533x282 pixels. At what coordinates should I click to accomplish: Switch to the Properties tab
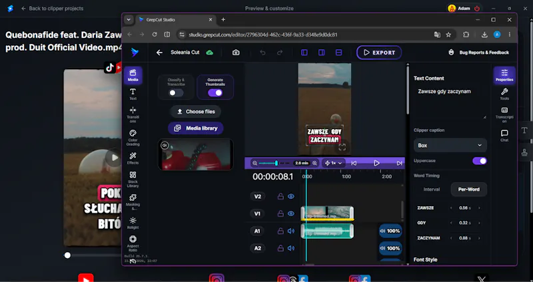504,75
